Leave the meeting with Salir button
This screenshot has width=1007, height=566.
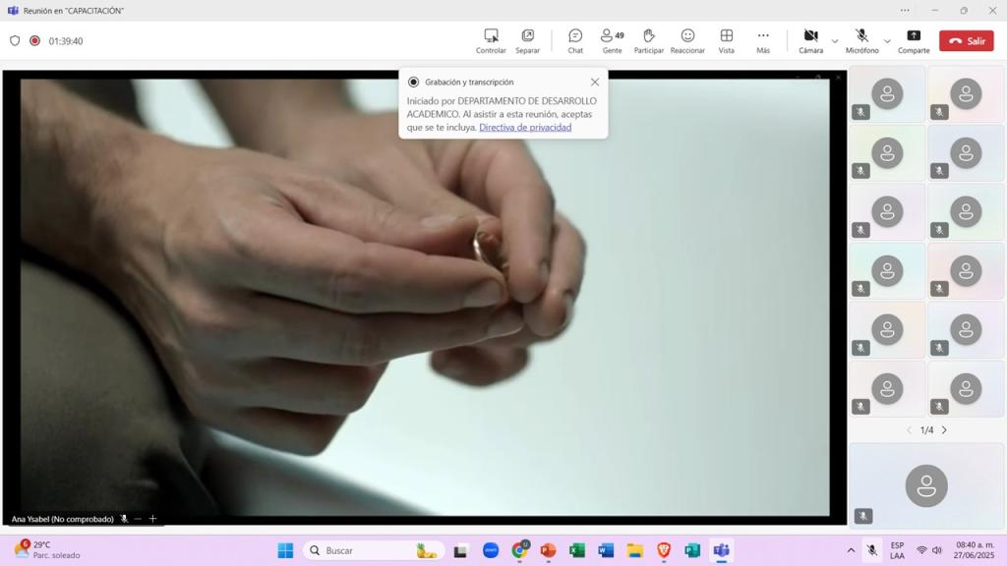click(x=966, y=41)
